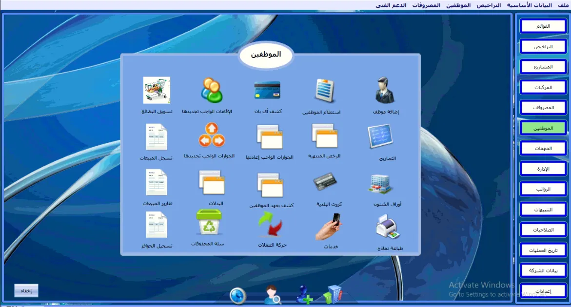The height and width of the screenshot is (307, 571).
Task: Click the إخفاء hide button
Action: [26, 290]
